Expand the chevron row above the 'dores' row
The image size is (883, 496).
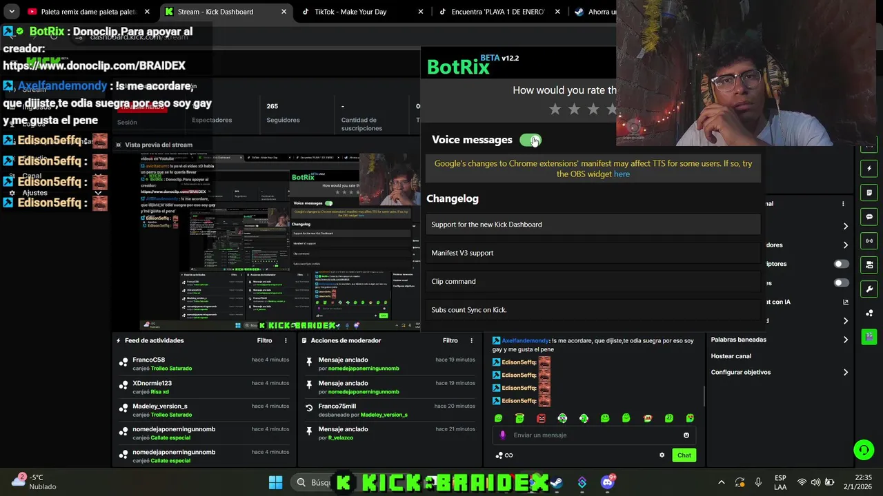[x=845, y=226]
